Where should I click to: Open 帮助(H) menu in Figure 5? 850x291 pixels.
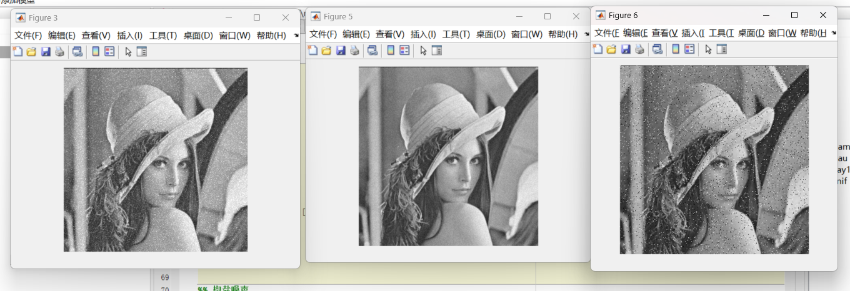tap(562, 34)
